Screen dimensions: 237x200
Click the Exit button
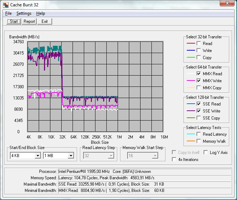point(44,21)
